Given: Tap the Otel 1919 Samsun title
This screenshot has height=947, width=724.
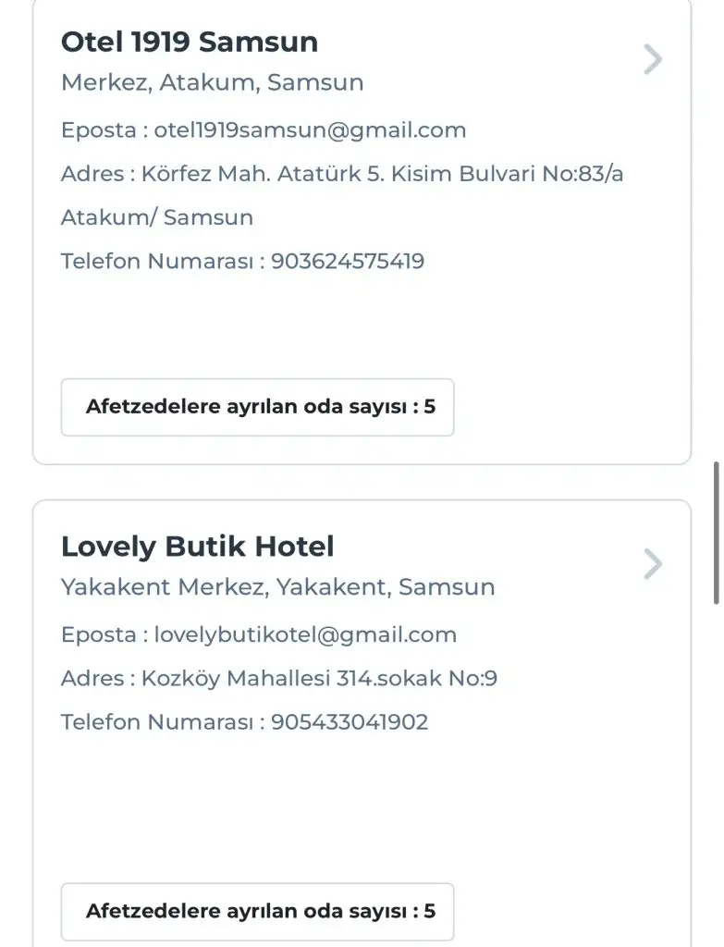Looking at the screenshot, I should (189, 42).
